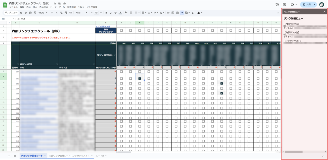328x160 pixels.
Task: Uncheck the checked box in row 005
Action: (x=222, y=93)
